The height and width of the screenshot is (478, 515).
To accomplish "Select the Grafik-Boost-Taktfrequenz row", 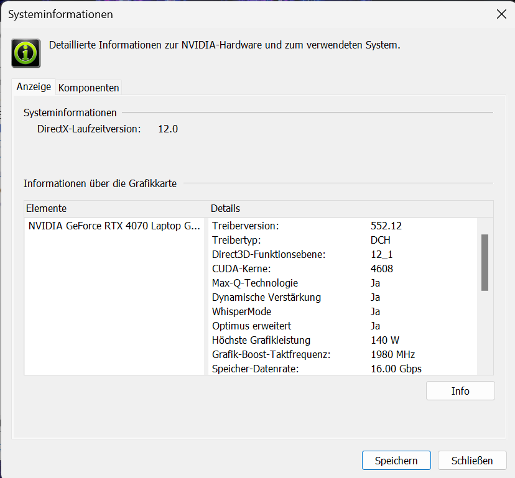I will pyautogui.click(x=269, y=354).
